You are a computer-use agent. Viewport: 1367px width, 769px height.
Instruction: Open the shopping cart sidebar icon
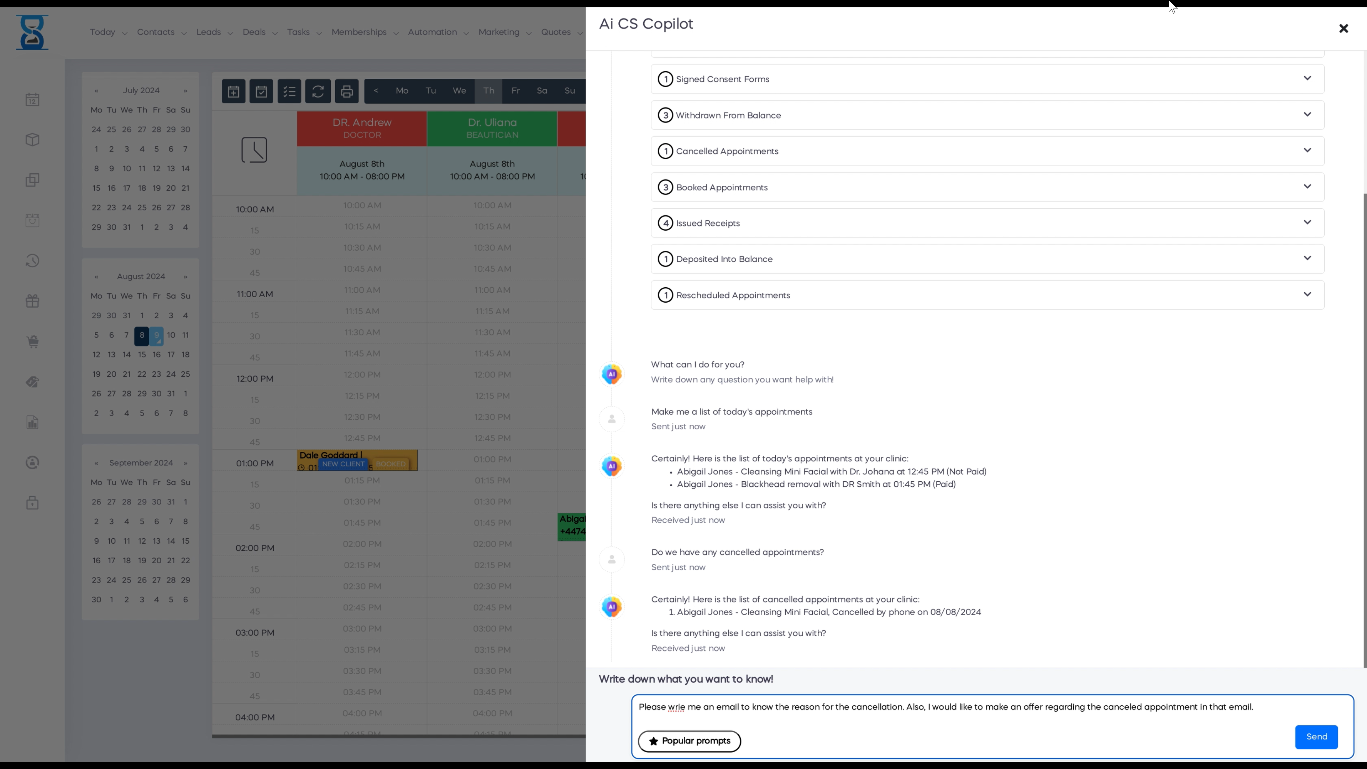[x=32, y=341]
